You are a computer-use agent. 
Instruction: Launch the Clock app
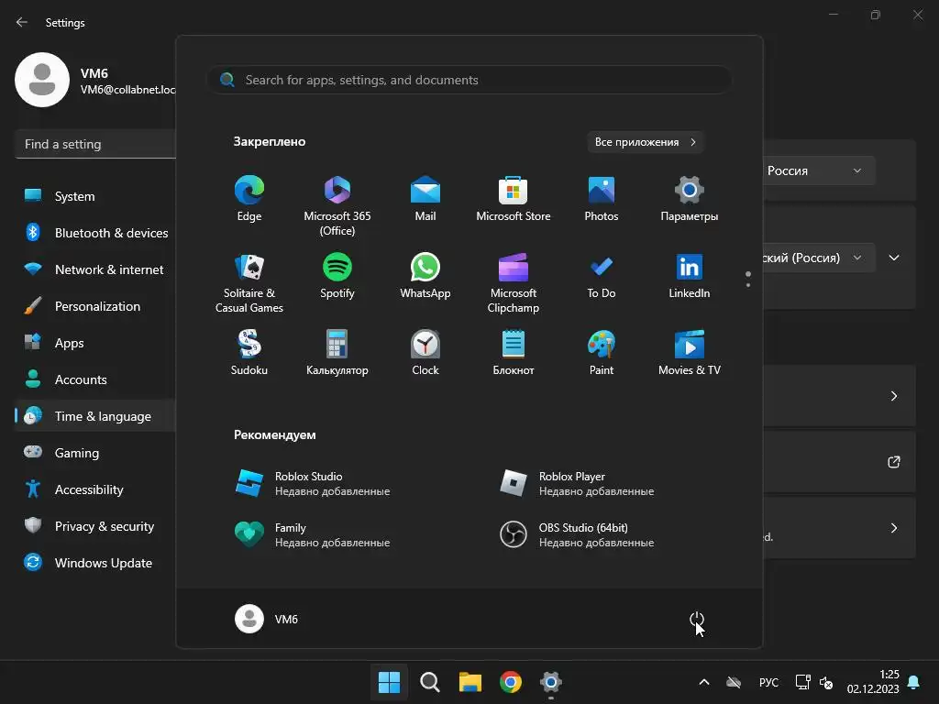[x=425, y=353]
